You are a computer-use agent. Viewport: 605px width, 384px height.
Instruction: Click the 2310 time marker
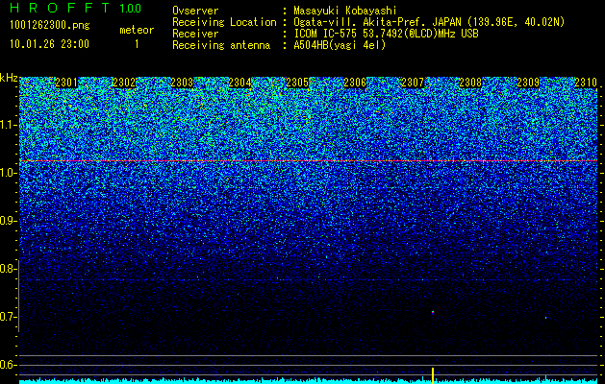(586, 83)
